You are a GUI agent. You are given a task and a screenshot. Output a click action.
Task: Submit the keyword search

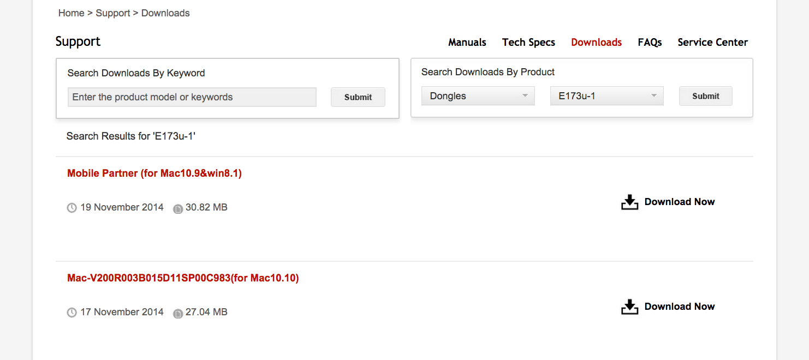point(358,97)
